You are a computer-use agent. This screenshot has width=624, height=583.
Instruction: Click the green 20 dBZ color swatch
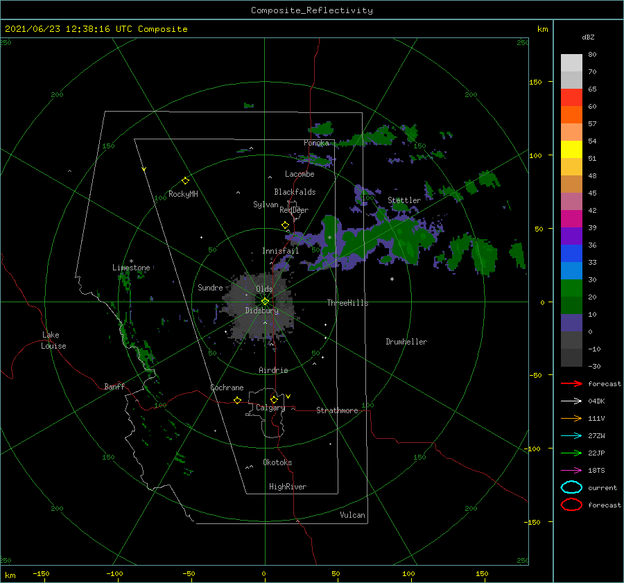pyautogui.click(x=571, y=288)
